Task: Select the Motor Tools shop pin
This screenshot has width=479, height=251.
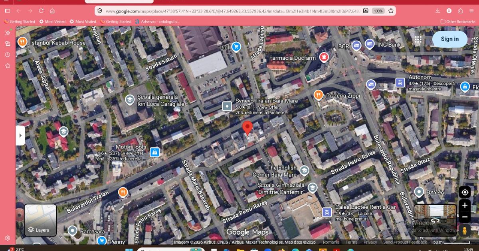Action: 154,152
